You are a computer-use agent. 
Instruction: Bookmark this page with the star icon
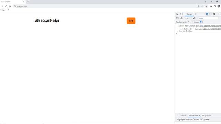(206, 6)
